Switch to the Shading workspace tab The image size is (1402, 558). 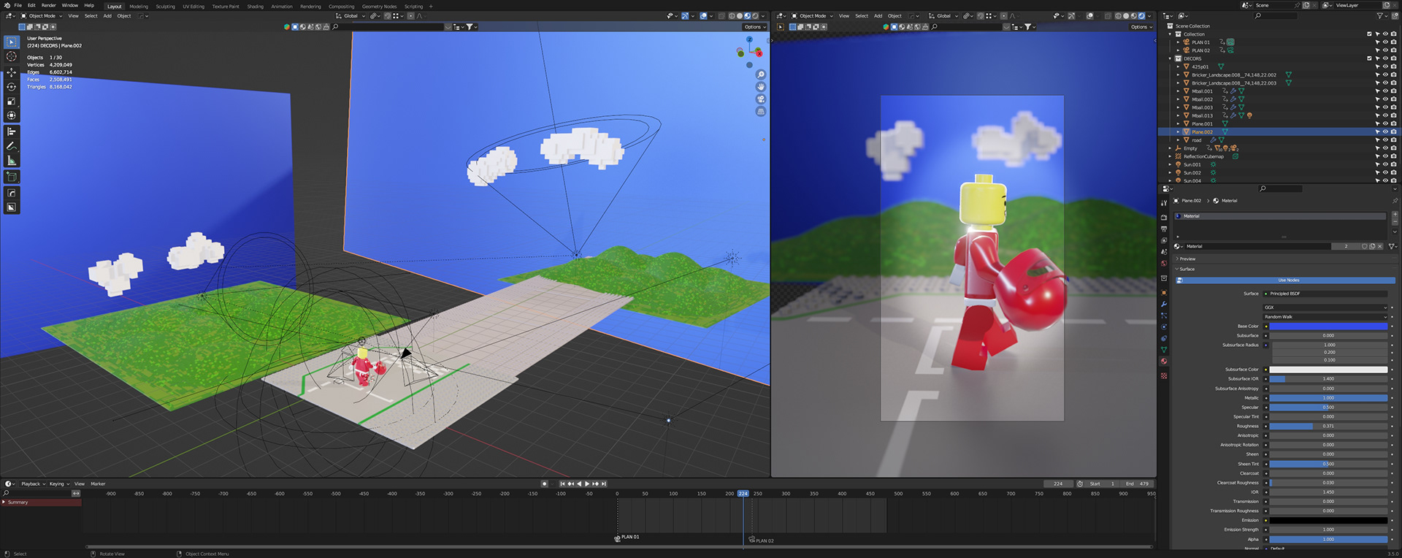255,7
